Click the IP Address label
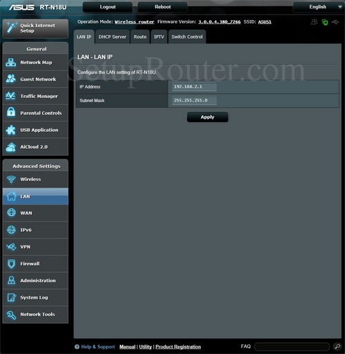Image resolution: width=345 pixels, height=354 pixels. pyautogui.click(x=90, y=87)
